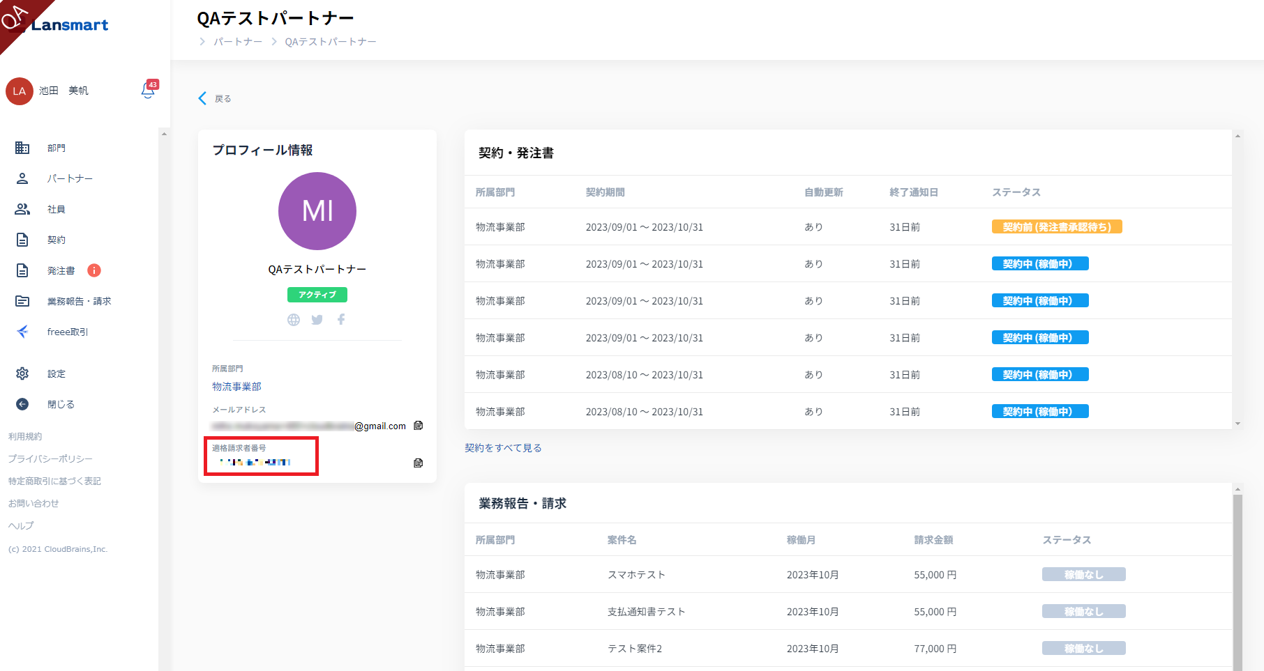The width and height of the screenshot is (1264, 671).
Task: Click the 業務報告・請求 folder icon
Action: (x=22, y=301)
